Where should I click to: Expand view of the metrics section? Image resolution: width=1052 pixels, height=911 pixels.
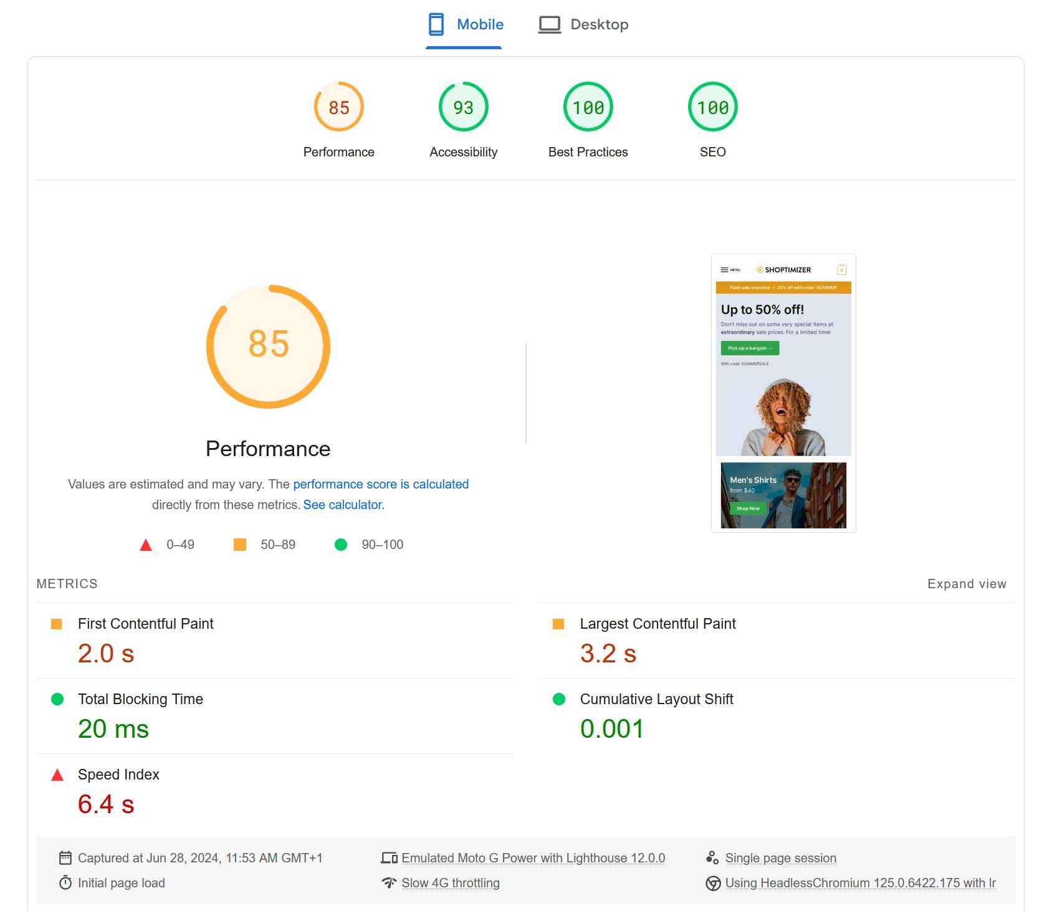tap(967, 584)
